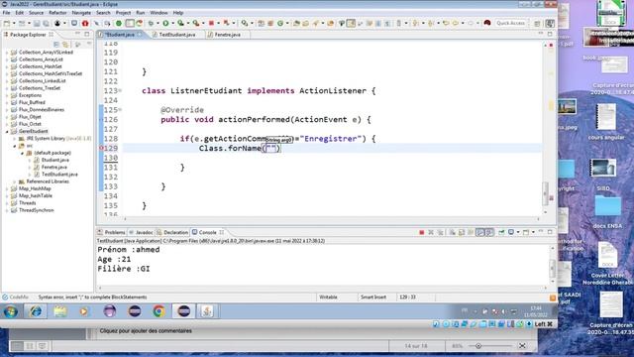The width and height of the screenshot is (634, 357).
Task: Click Pin Console icon in Console toolbar
Action: (x=501, y=232)
